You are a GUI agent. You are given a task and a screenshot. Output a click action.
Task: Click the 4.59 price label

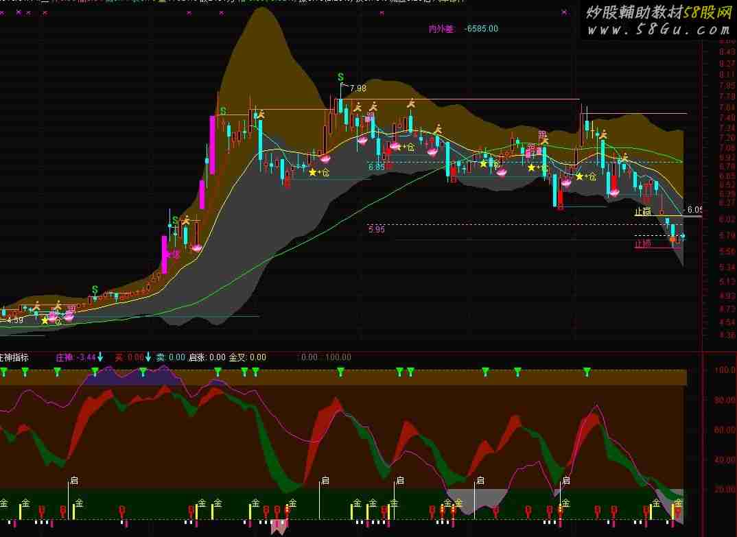pos(14,320)
